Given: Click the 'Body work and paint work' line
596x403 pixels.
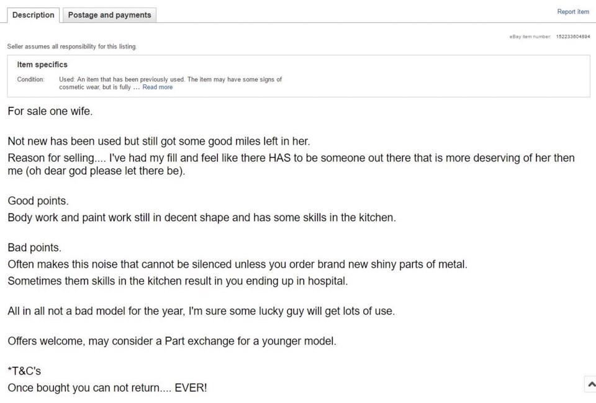Looking at the screenshot, I should (202, 217).
